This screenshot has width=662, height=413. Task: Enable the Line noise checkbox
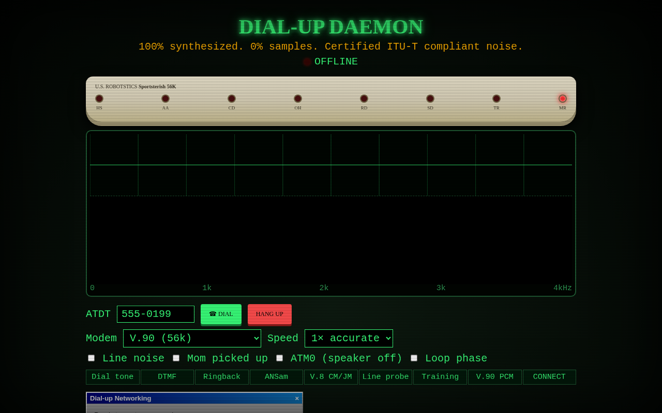click(91, 358)
